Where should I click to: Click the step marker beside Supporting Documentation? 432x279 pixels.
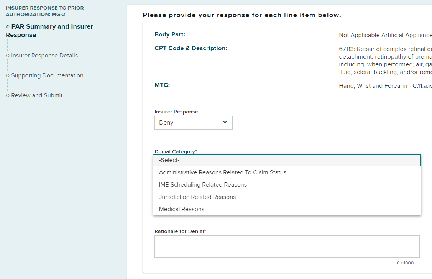click(8, 75)
